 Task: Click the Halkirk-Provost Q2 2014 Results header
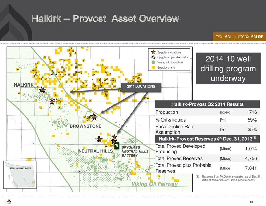click(x=207, y=104)
